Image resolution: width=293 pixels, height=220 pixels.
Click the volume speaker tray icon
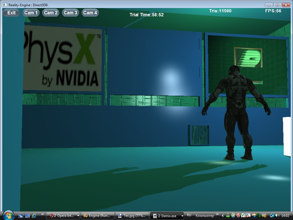point(277,215)
